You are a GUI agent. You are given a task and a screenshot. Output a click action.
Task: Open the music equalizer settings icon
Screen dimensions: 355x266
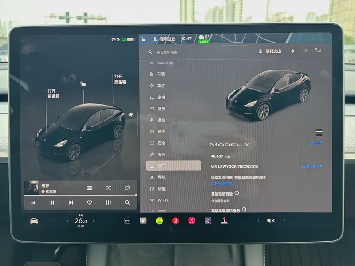click(x=108, y=203)
